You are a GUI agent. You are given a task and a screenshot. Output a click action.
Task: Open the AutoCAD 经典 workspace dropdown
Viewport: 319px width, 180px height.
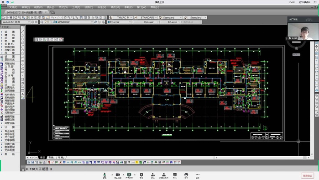click(x=16, y=22)
